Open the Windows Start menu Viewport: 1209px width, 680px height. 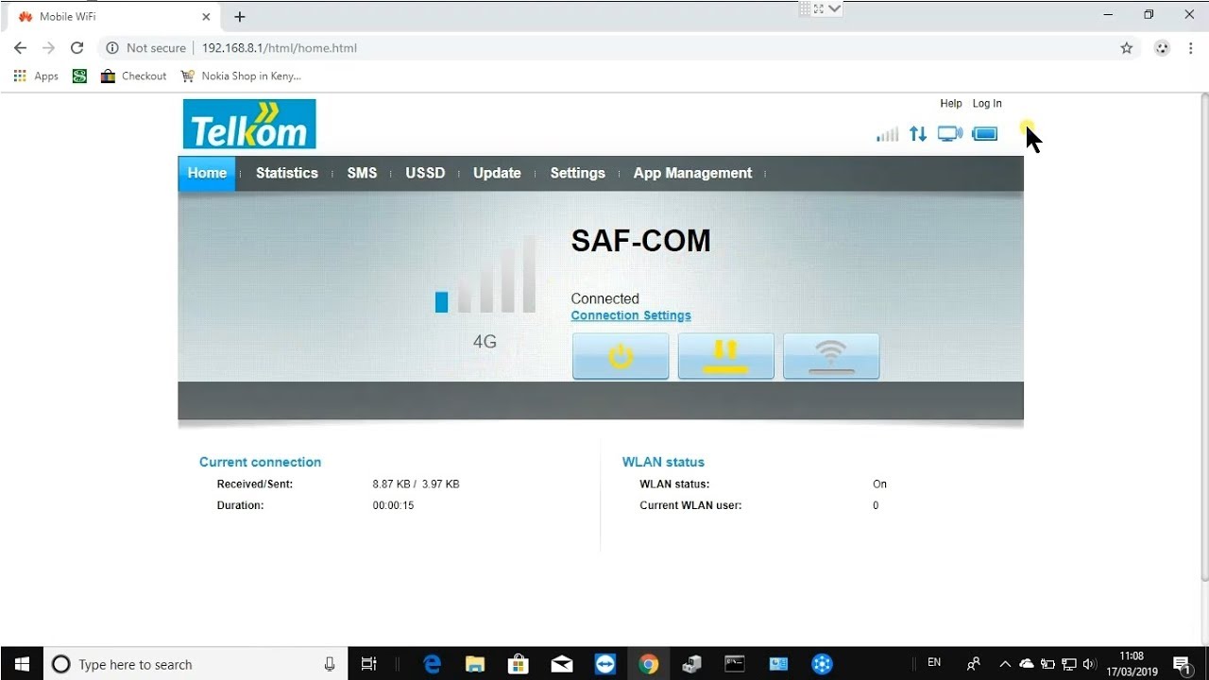22,664
